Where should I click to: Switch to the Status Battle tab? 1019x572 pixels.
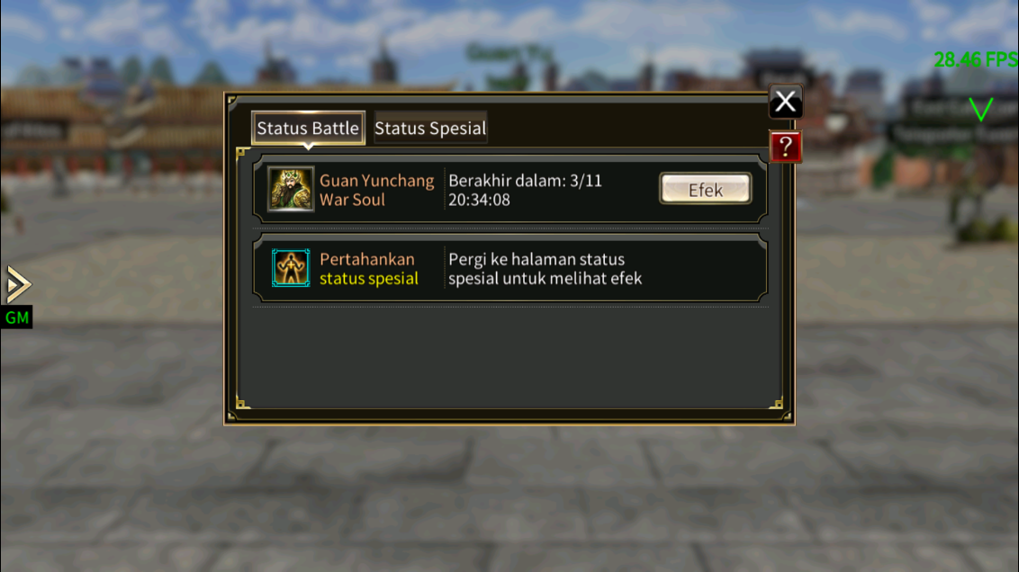308,128
